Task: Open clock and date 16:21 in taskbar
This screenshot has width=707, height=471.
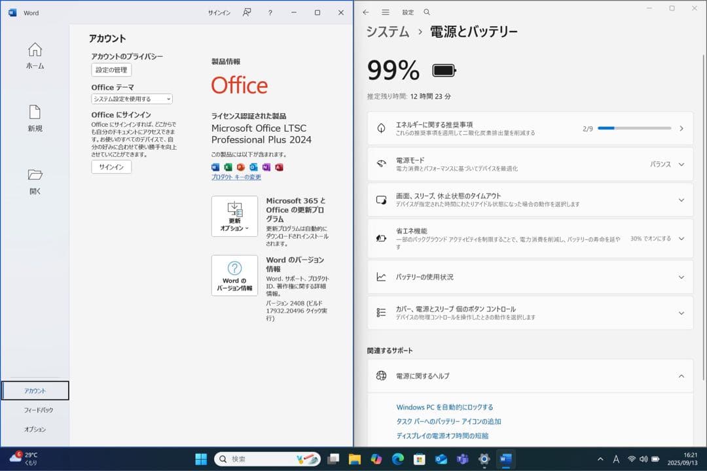Action: (x=682, y=459)
